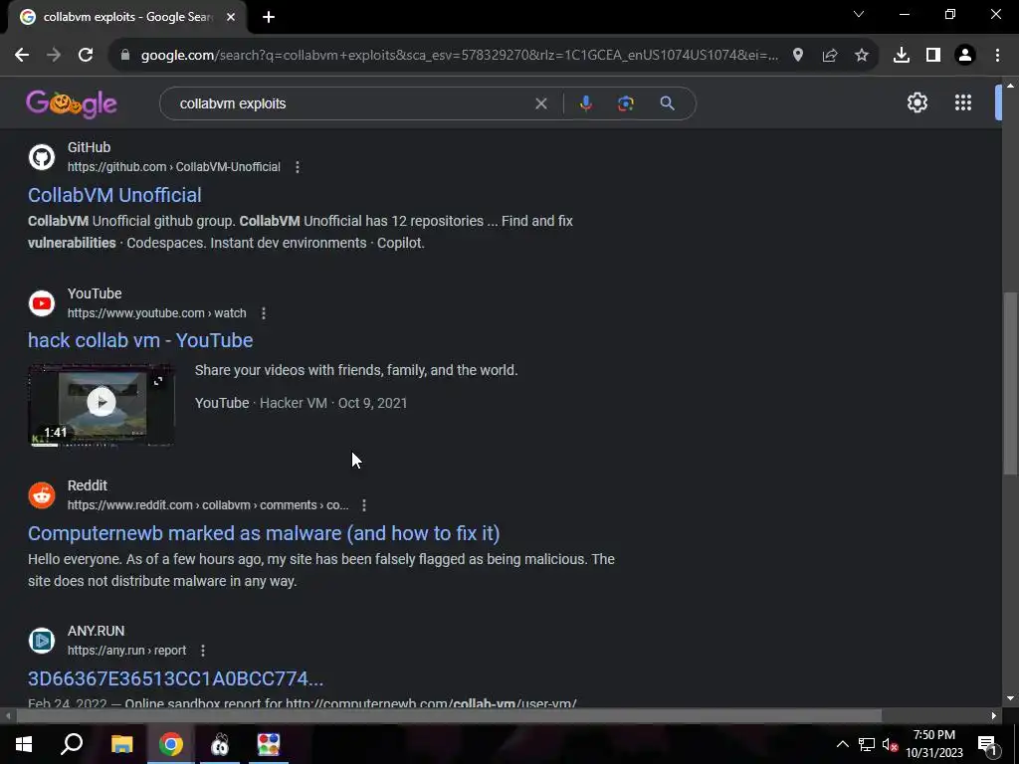
Task: Switch to Chrome in the taskbar
Action: pyautogui.click(x=171, y=744)
